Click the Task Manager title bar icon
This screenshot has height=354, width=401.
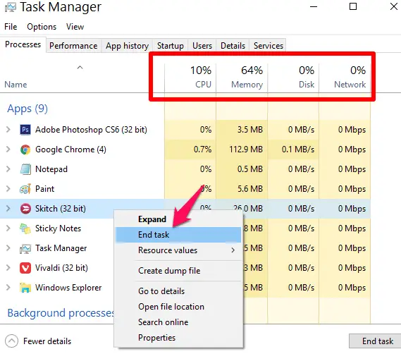[11, 7]
